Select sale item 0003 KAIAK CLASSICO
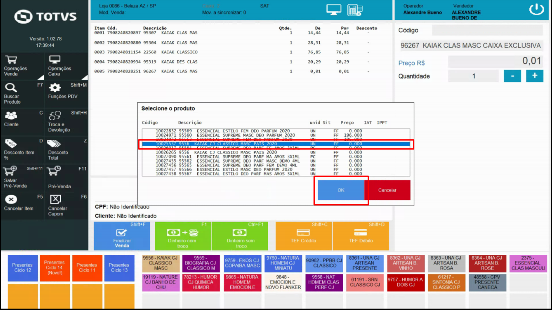 tap(236, 52)
